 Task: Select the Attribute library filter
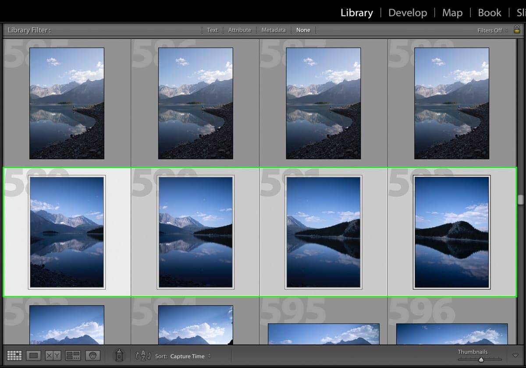click(240, 30)
